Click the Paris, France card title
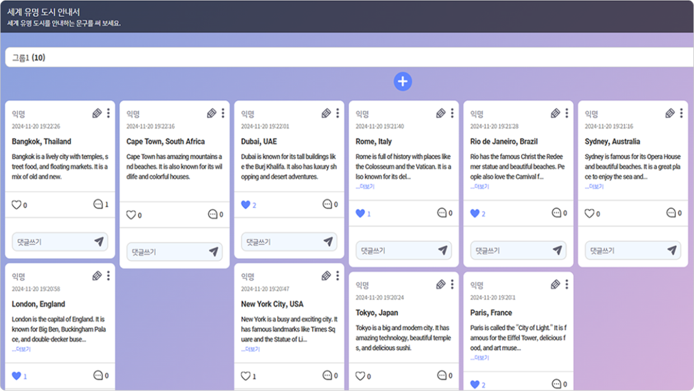694x391 pixels. 491,313
